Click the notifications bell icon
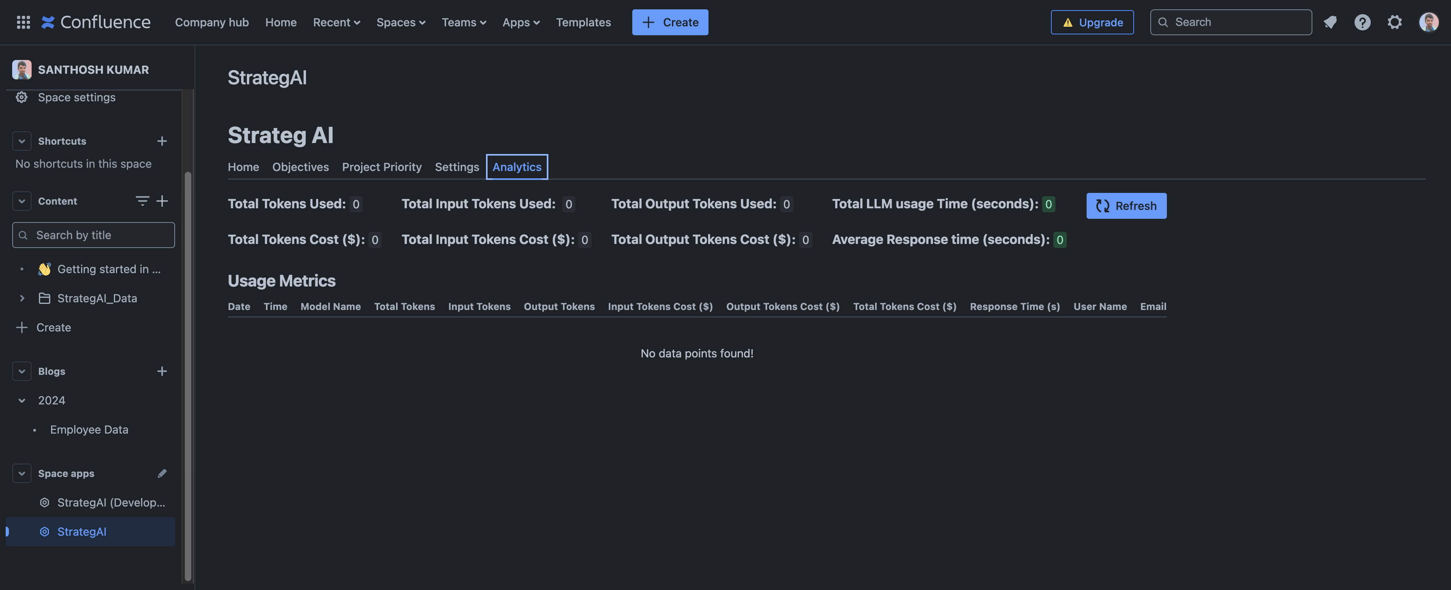The width and height of the screenshot is (1451, 590). tap(1330, 22)
